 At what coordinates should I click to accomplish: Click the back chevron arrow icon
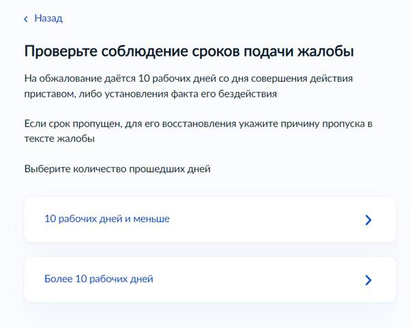[x=26, y=19]
